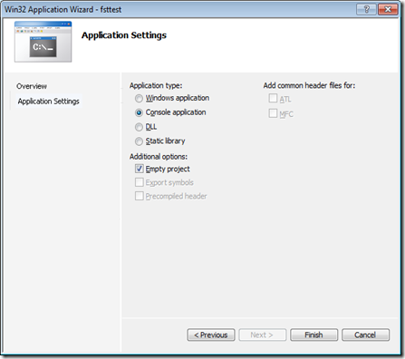This screenshot has height=359, width=405.
Task: Click the disabled Next button
Action: coord(263,335)
